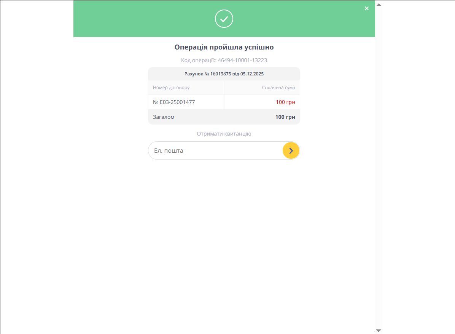The height and width of the screenshot is (334, 455).
Task: Click invoice number 16013875 in table header
Action: 221,74
